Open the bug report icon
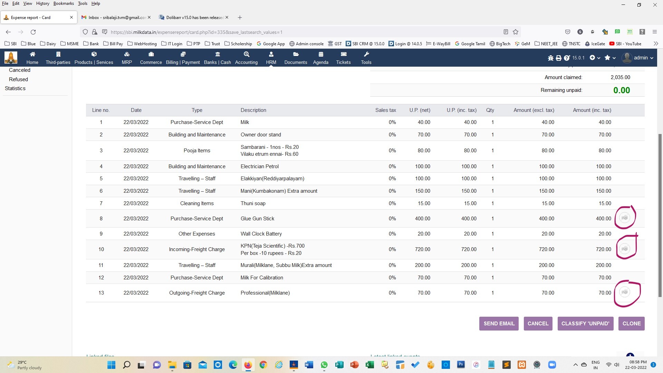The height and width of the screenshot is (373, 663). 550,58
